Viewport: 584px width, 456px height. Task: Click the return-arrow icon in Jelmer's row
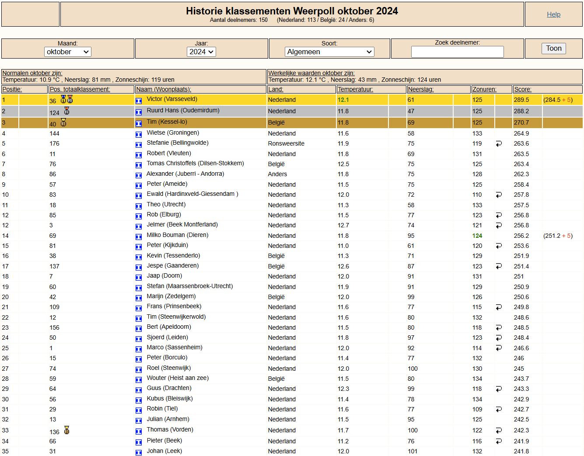[499, 225]
